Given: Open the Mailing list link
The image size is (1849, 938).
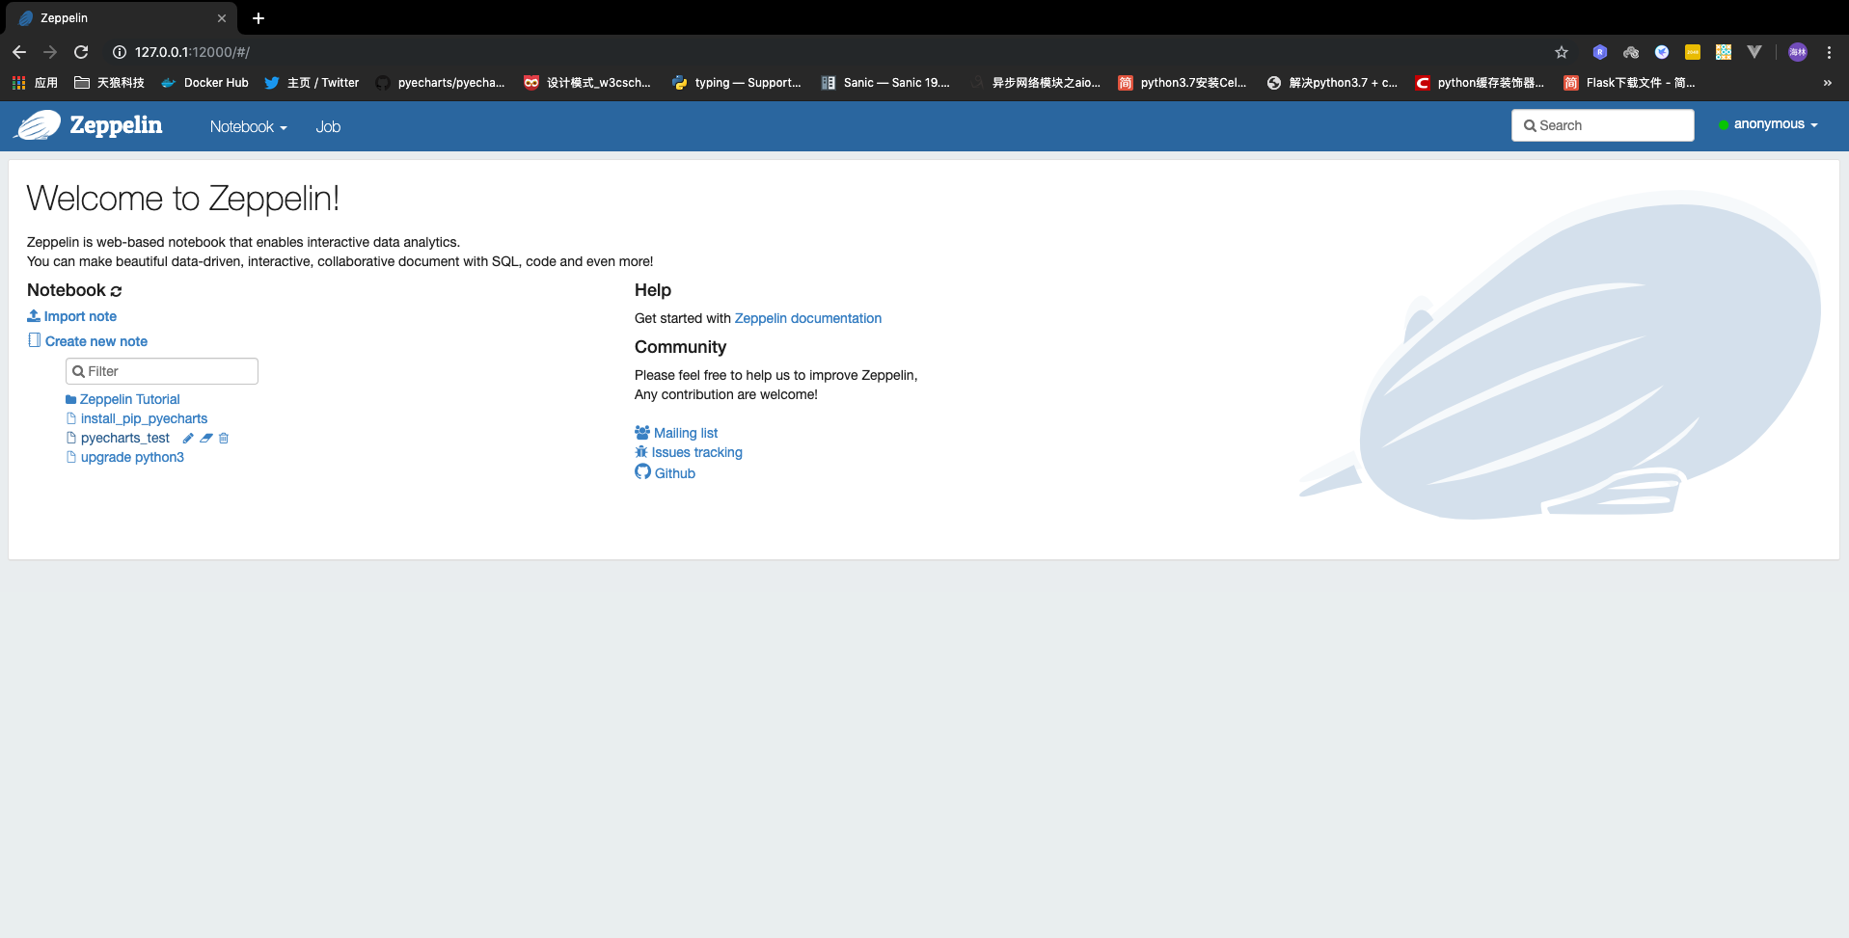Looking at the screenshot, I should tap(686, 433).
